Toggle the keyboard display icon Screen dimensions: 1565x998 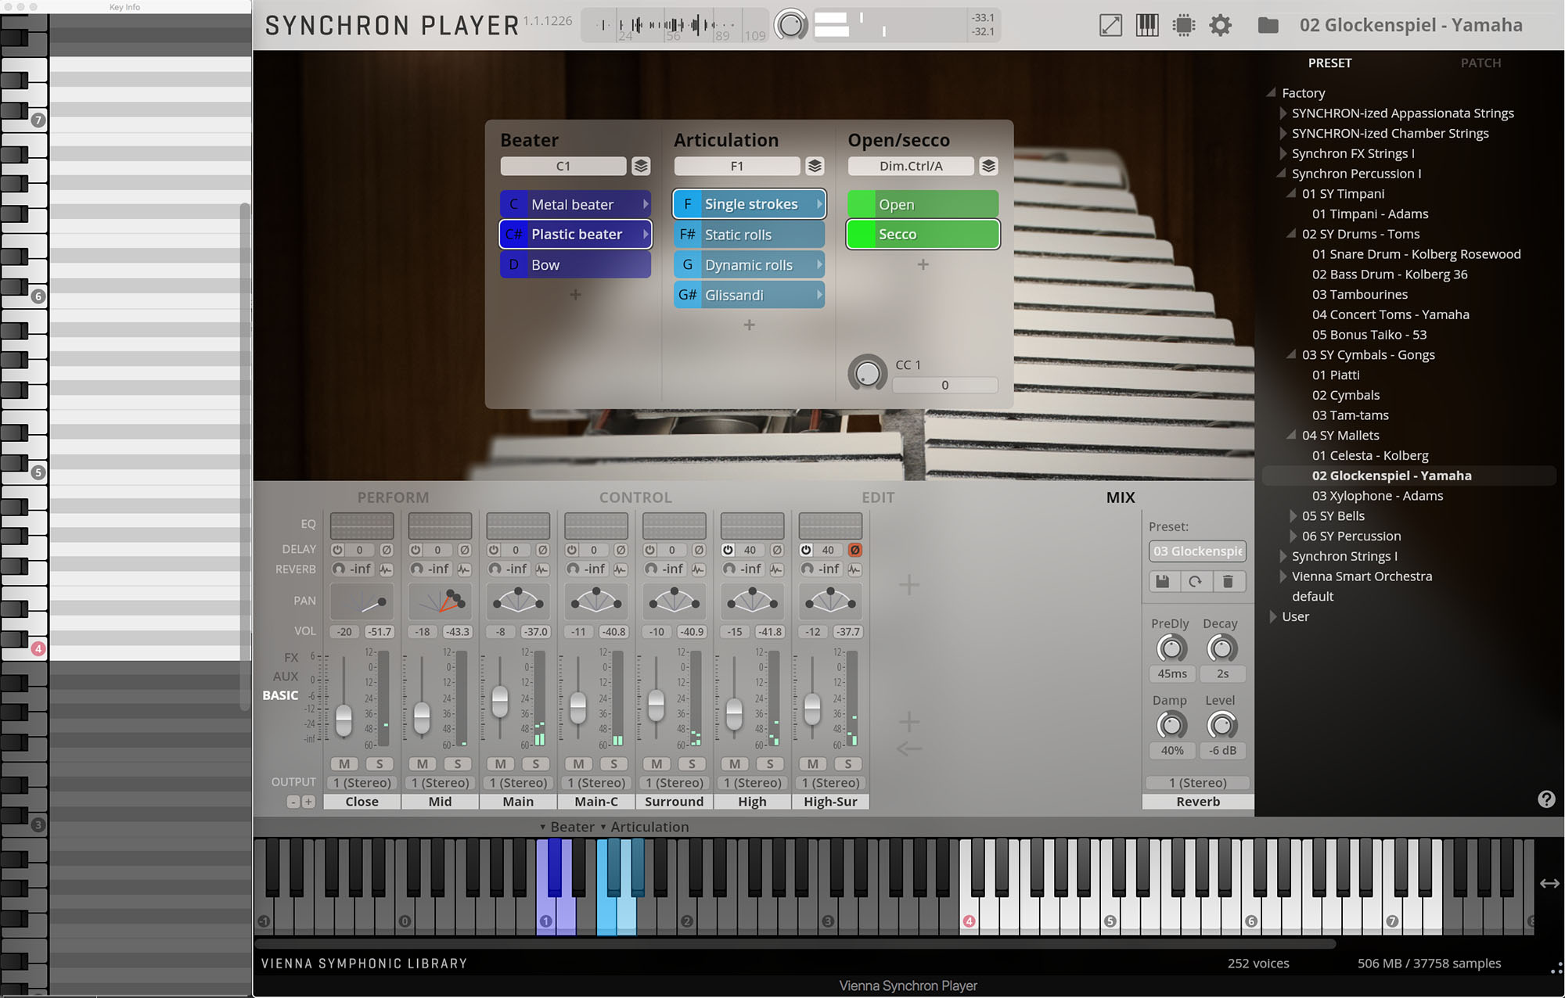(1147, 25)
